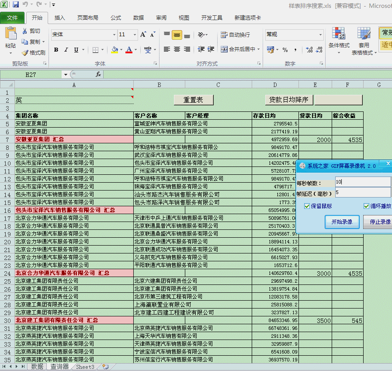Viewport: 392px width, 371px height.
Task: Expand the font name 宋体 dropdown
Action: [x=114, y=35]
